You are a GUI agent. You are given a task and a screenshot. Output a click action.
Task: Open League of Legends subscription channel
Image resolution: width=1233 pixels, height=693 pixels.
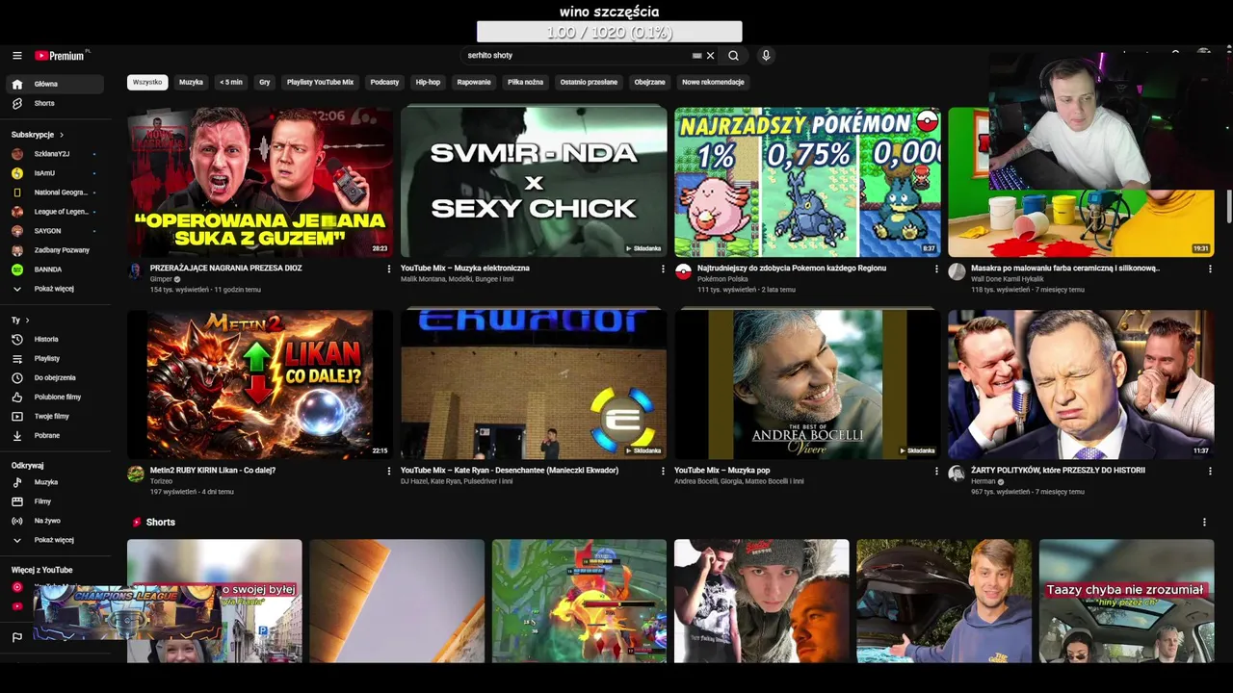57,212
